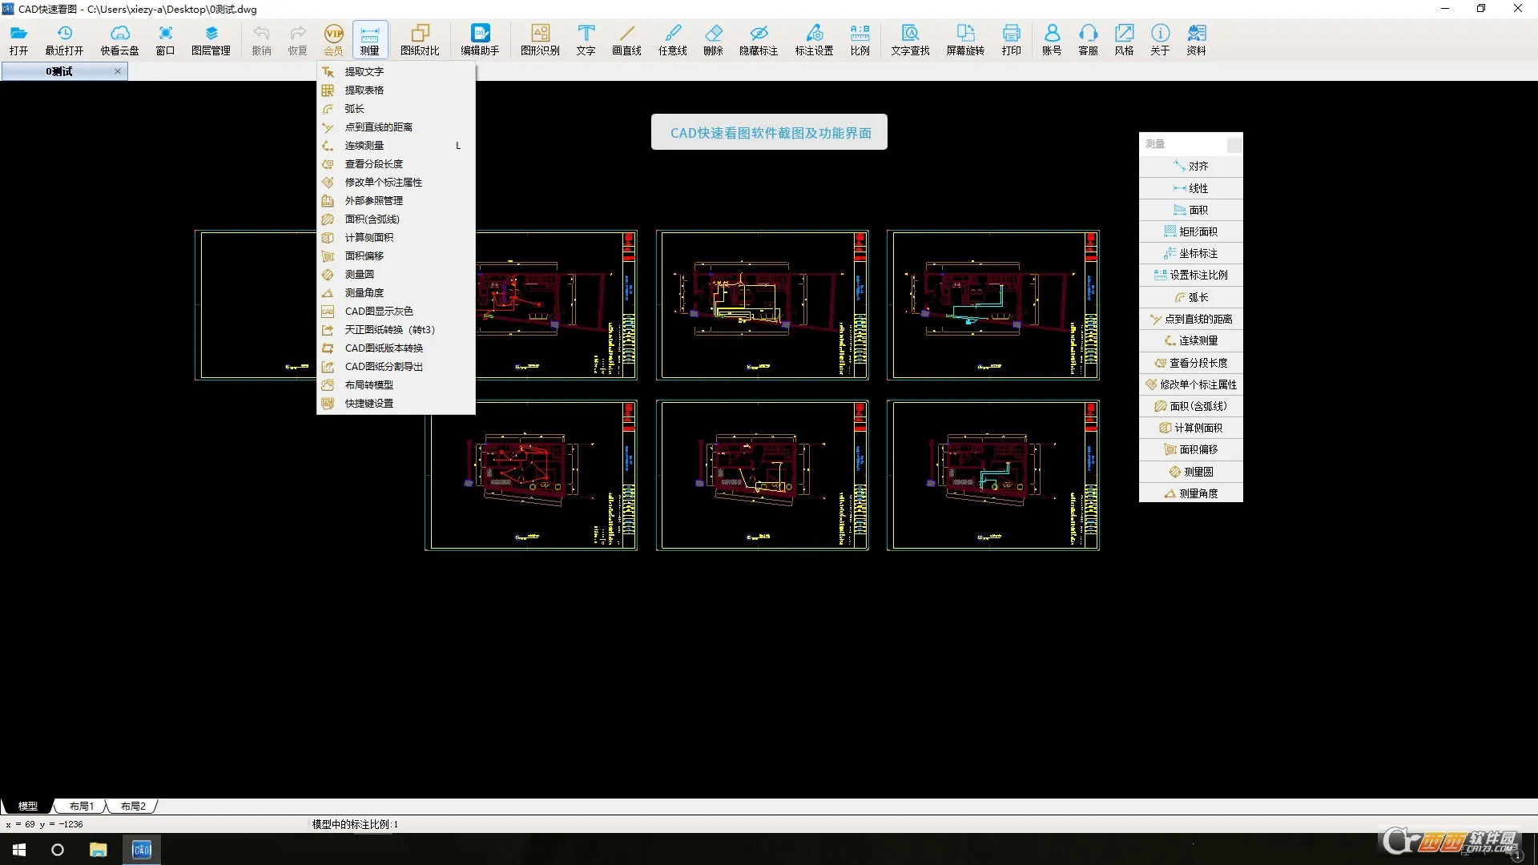Activate the 删除 delete tool
1538x865 pixels.
pyautogui.click(x=713, y=39)
